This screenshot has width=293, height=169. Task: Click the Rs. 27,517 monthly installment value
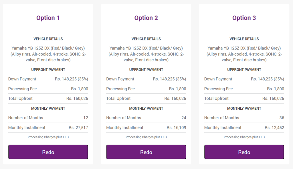point(78,128)
